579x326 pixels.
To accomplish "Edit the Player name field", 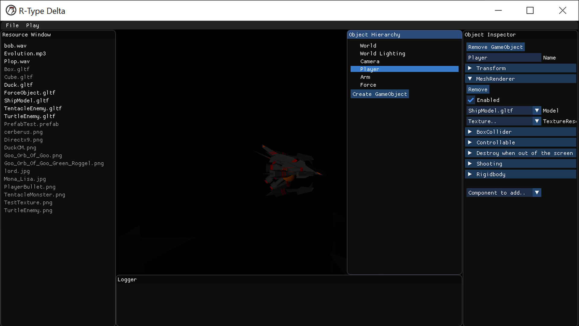I will [x=504, y=58].
